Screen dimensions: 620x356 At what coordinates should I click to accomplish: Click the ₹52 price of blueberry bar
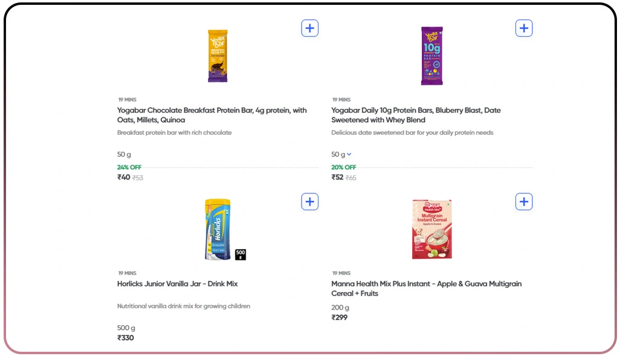(338, 177)
